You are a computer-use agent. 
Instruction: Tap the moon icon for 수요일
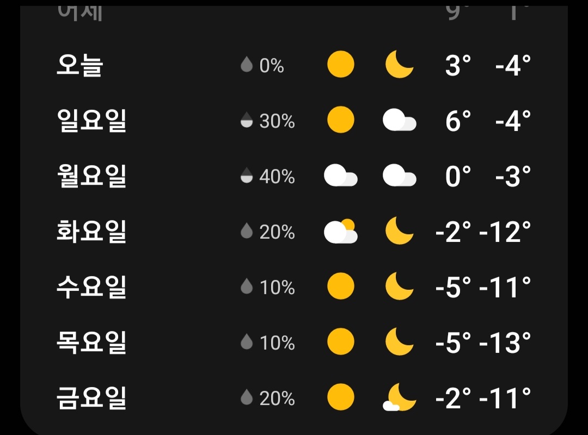[x=399, y=287]
